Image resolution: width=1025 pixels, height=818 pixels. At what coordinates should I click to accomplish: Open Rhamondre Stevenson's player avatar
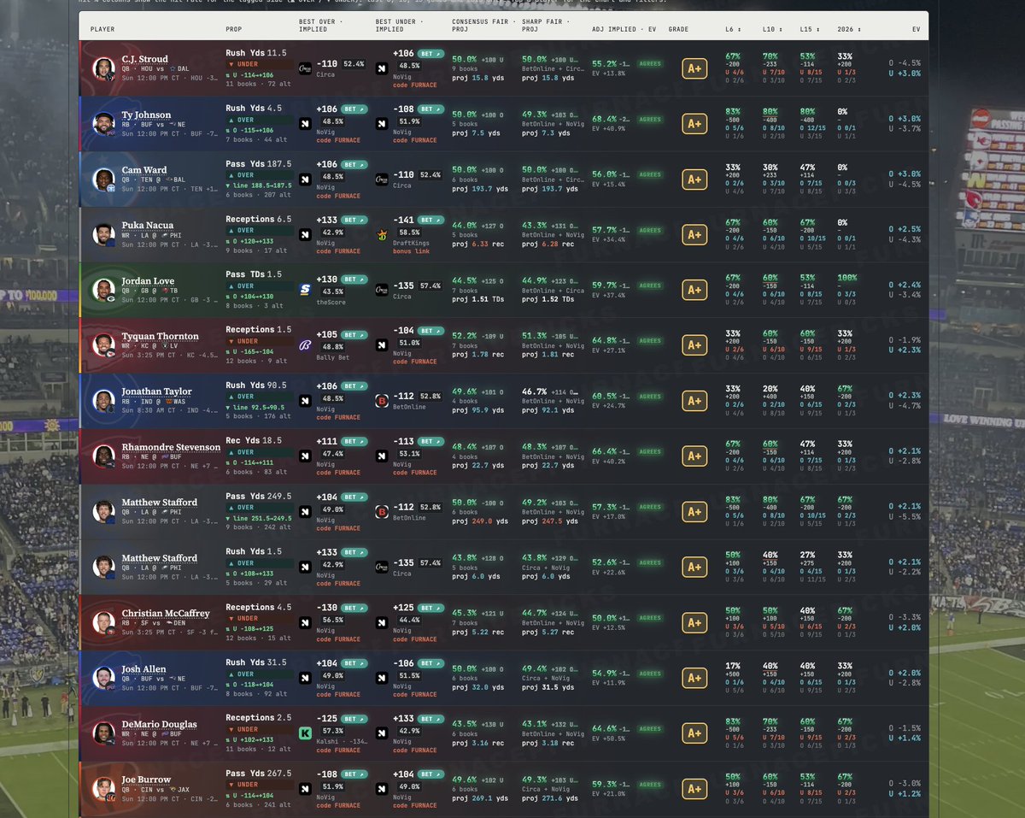[x=103, y=457]
